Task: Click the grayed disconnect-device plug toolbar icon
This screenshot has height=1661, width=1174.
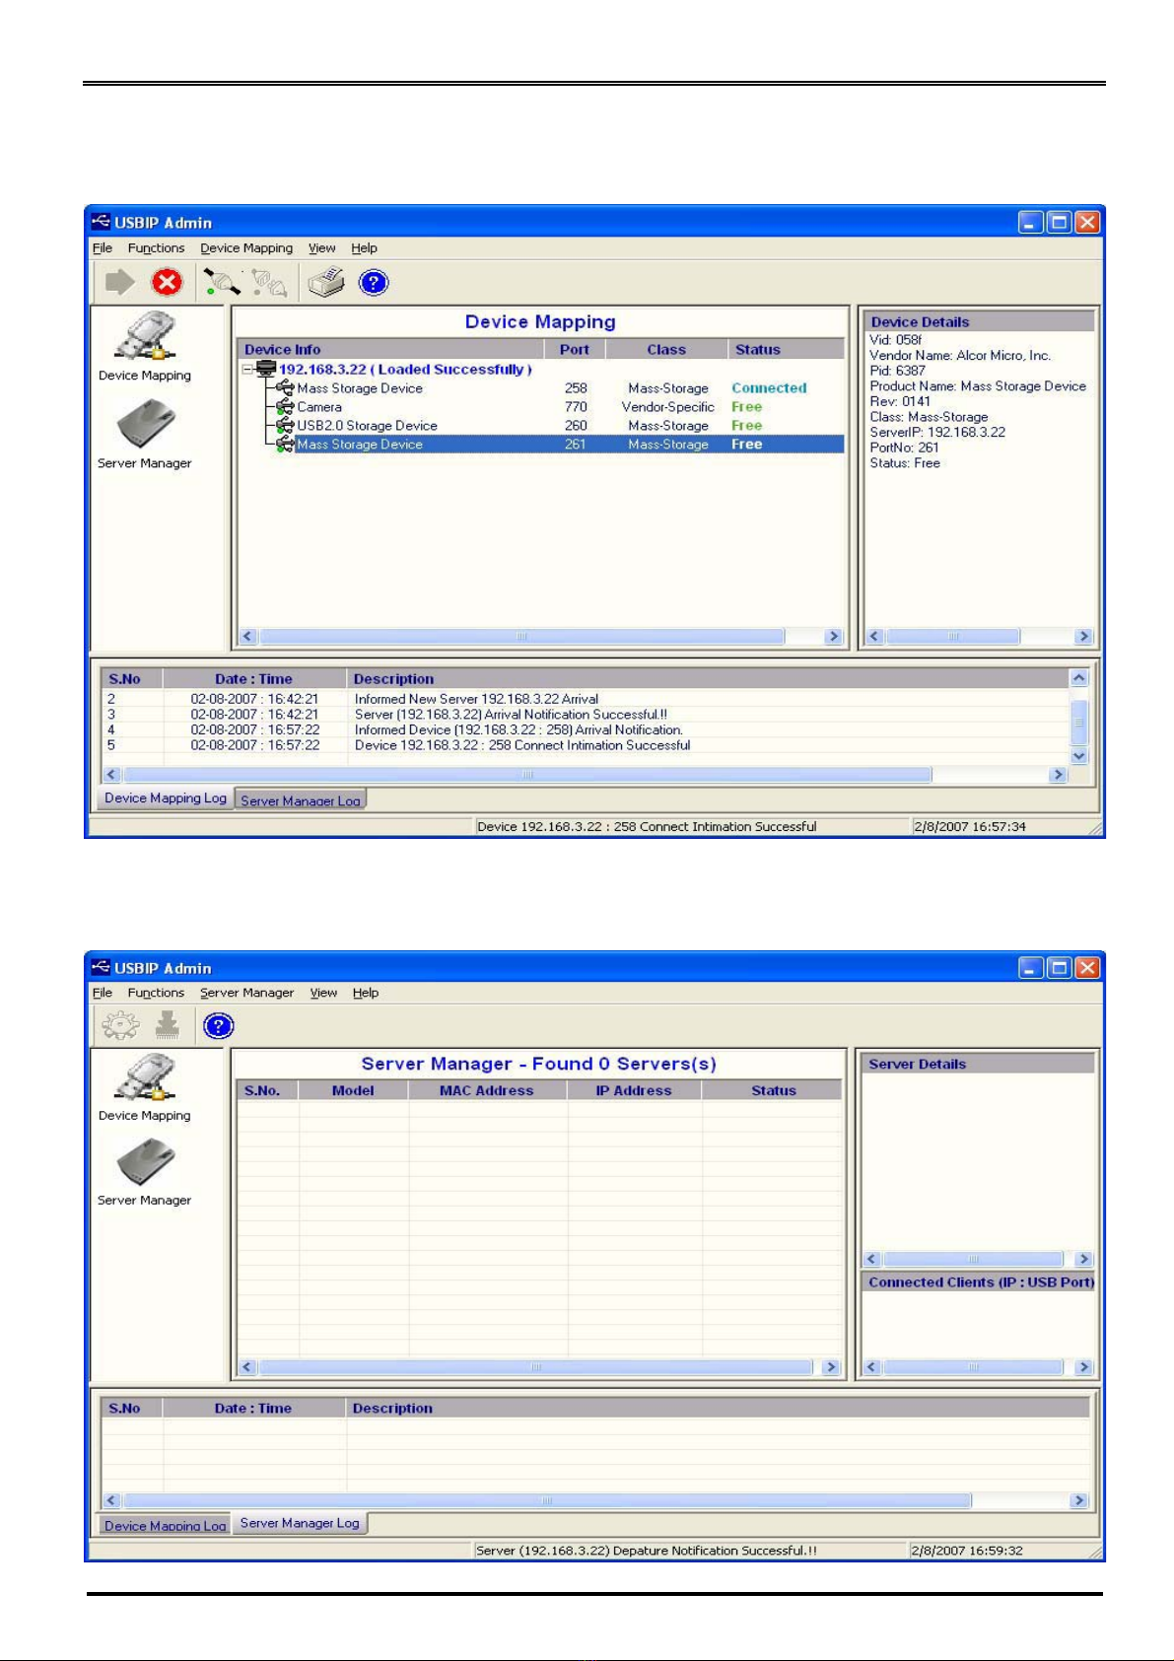Action: (268, 284)
